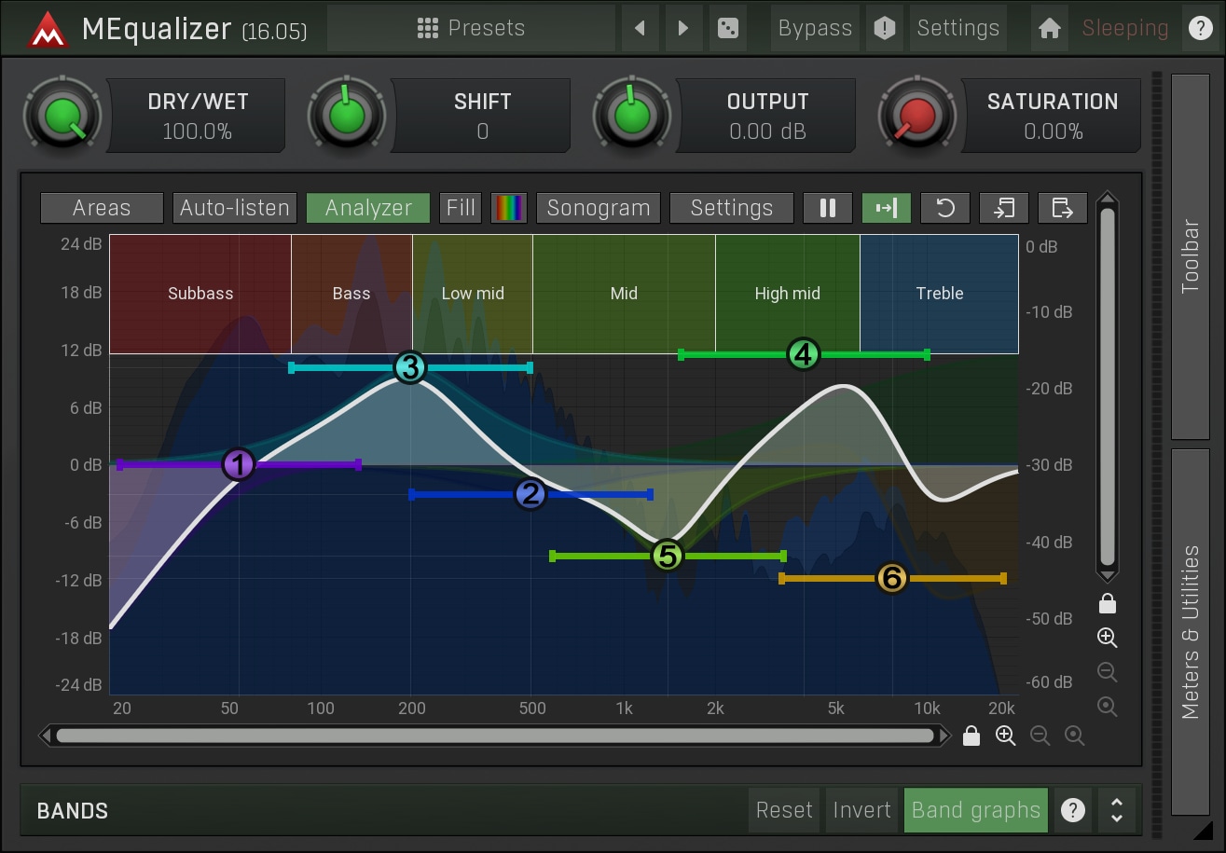
Task: Select the Mid area
Action: pyautogui.click(x=624, y=294)
